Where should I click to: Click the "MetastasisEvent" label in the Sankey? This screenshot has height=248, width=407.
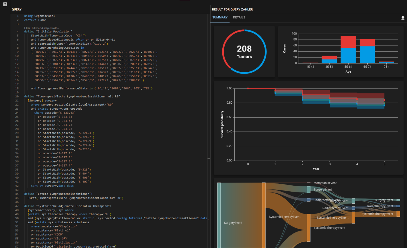pyautogui.click(x=325, y=183)
